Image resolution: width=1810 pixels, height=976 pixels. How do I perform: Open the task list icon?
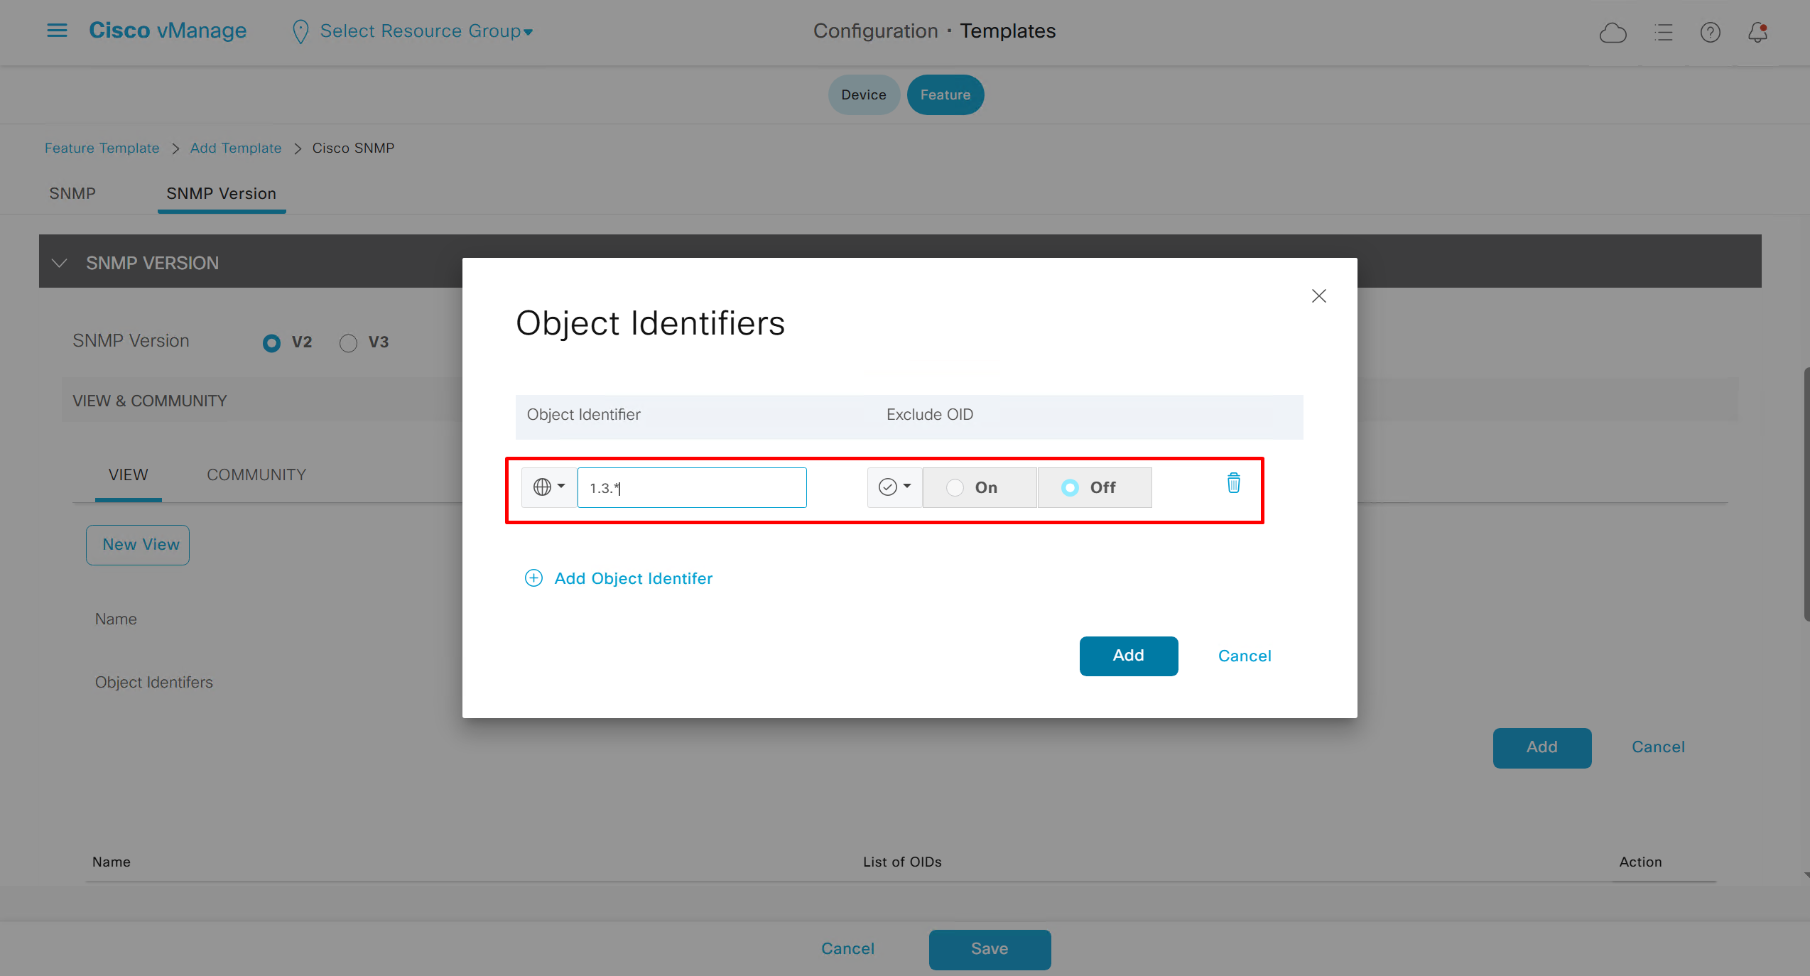[x=1663, y=33]
